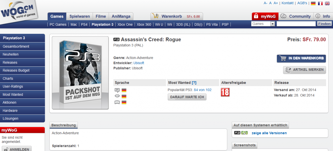This screenshot has width=333, height=151.
Task: Click the age rating 18 icon
Action: (225, 92)
